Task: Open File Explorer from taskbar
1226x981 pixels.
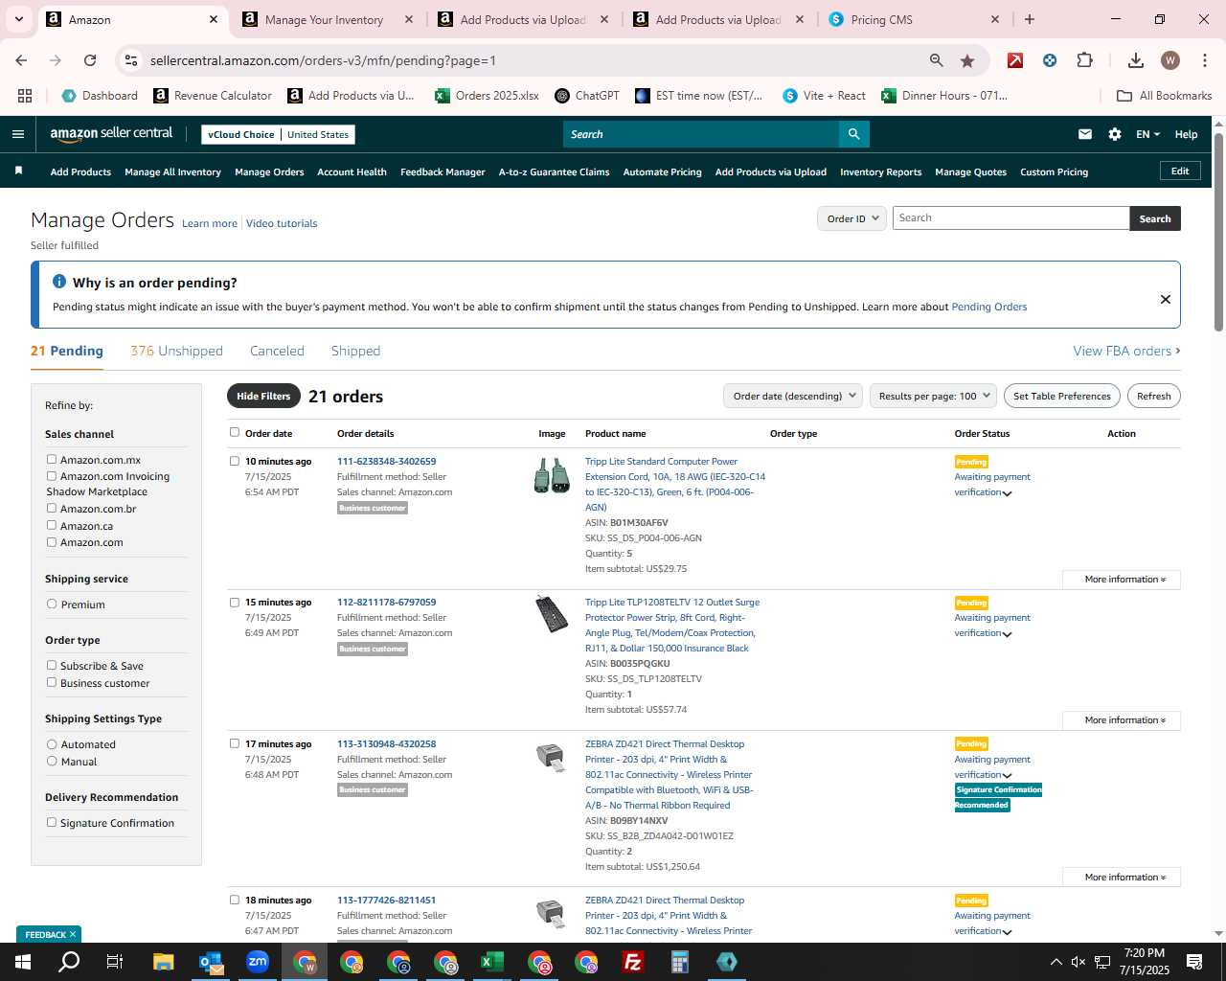Action: pyautogui.click(x=163, y=962)
